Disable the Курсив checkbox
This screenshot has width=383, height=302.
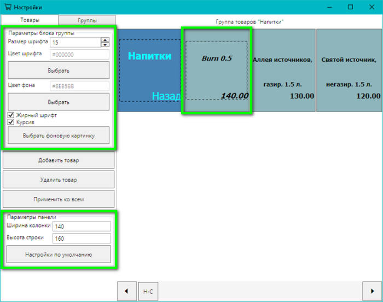pos(11,123)
